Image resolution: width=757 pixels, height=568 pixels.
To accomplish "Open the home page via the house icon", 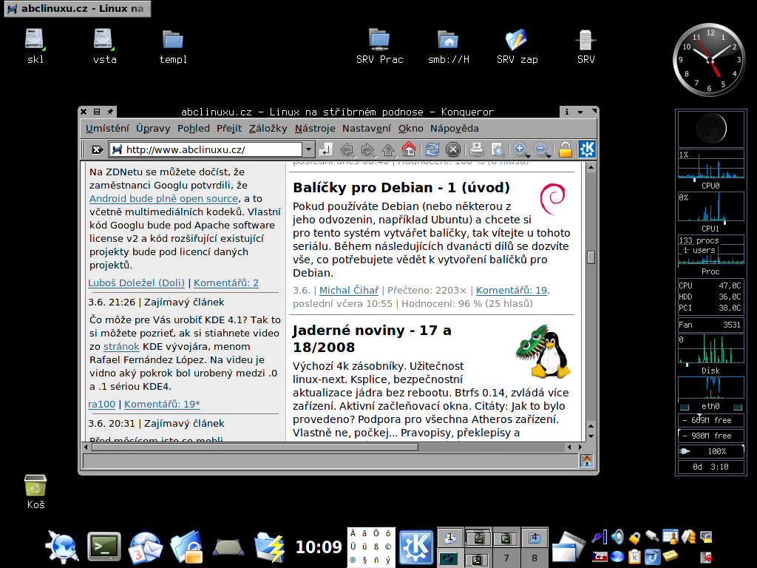I will (409, 149).
